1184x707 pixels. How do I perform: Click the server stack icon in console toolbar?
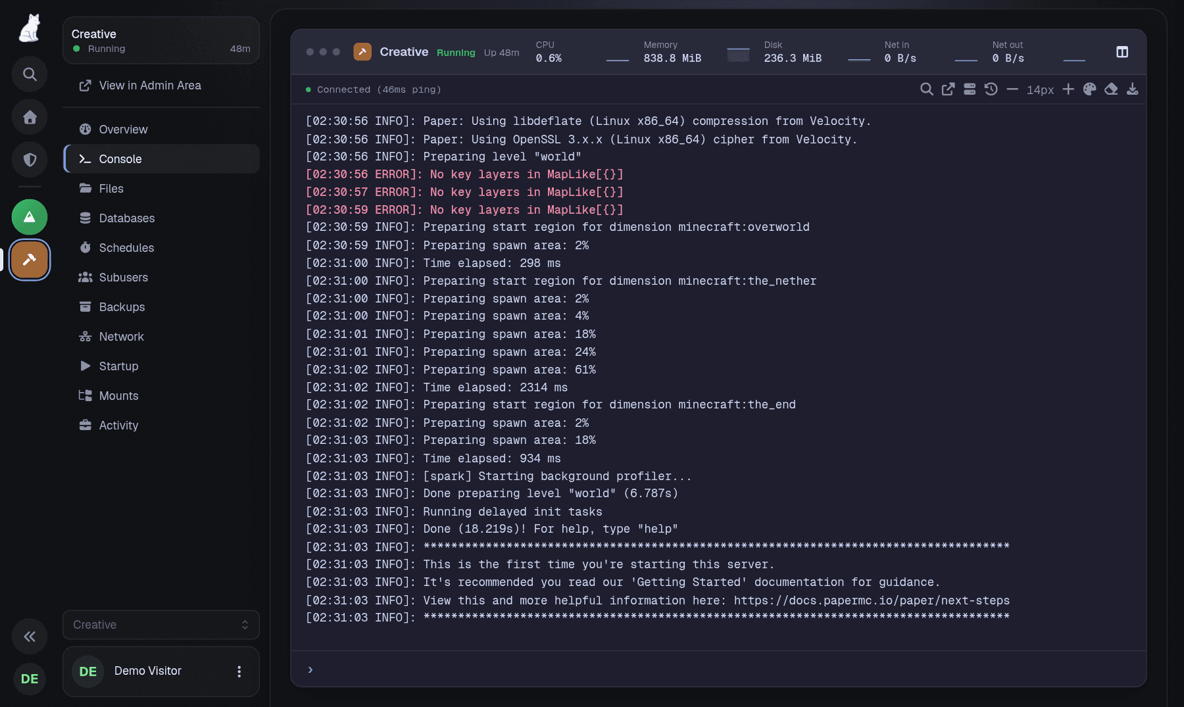970,89
